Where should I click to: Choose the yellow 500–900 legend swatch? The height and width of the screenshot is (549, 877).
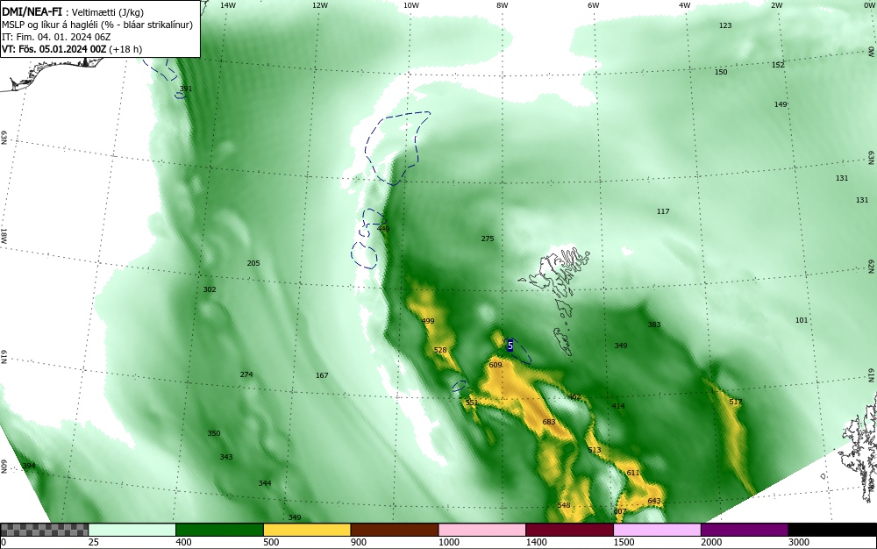[307, 530]
